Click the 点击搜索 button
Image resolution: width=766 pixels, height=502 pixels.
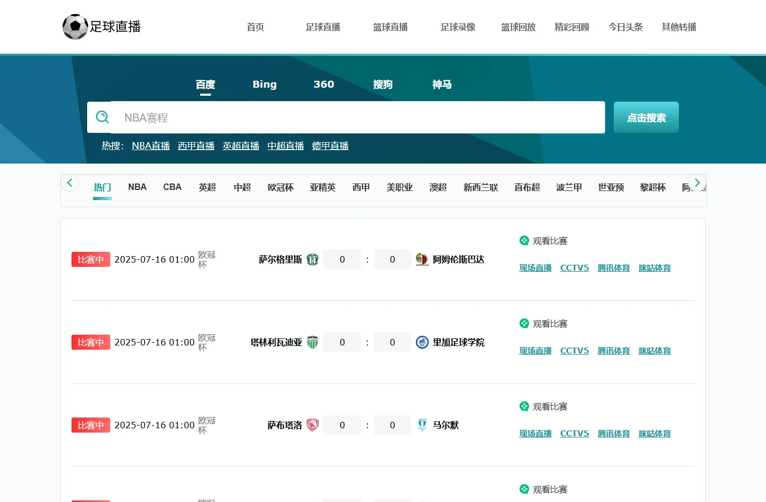tap(646, 117)
